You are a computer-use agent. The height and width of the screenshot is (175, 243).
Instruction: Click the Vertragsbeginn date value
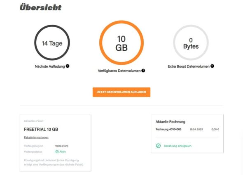(x=62, y=146)
